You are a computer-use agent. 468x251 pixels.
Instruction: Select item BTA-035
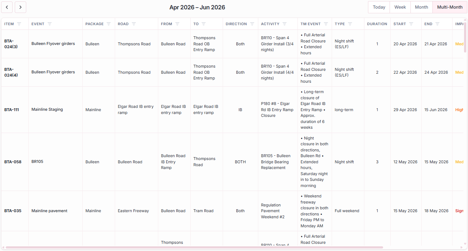point(13,211)
